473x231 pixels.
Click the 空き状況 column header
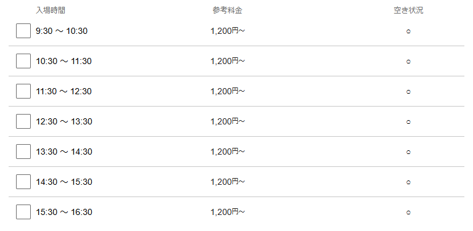(x=408, y=10)
